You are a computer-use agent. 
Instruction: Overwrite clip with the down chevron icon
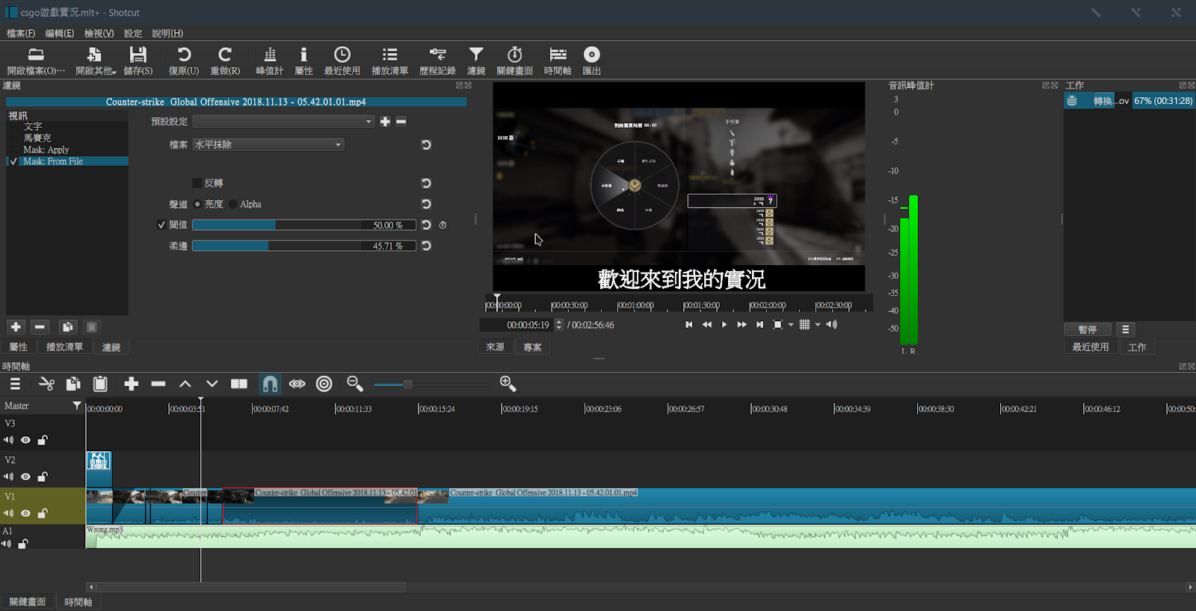tap(212, 384)
